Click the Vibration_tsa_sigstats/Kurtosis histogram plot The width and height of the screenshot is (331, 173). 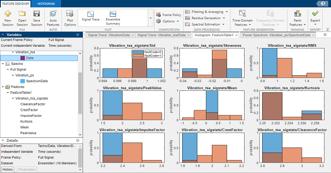[292, 105]
